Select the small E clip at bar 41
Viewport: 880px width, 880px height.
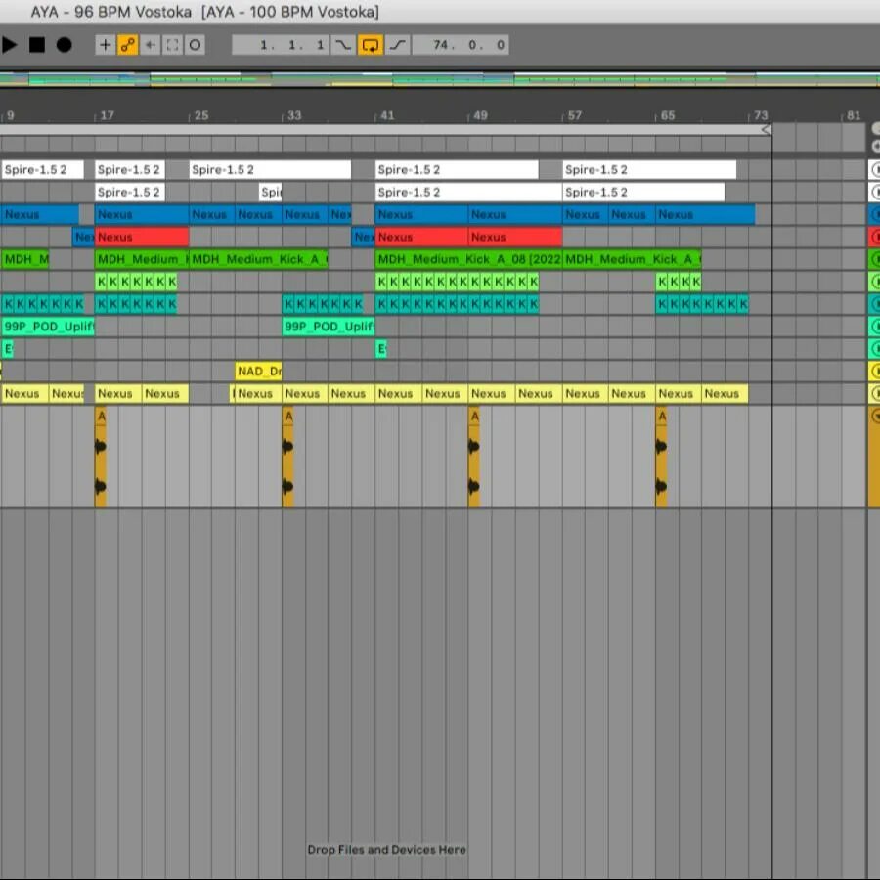click(x=381, y=349)
